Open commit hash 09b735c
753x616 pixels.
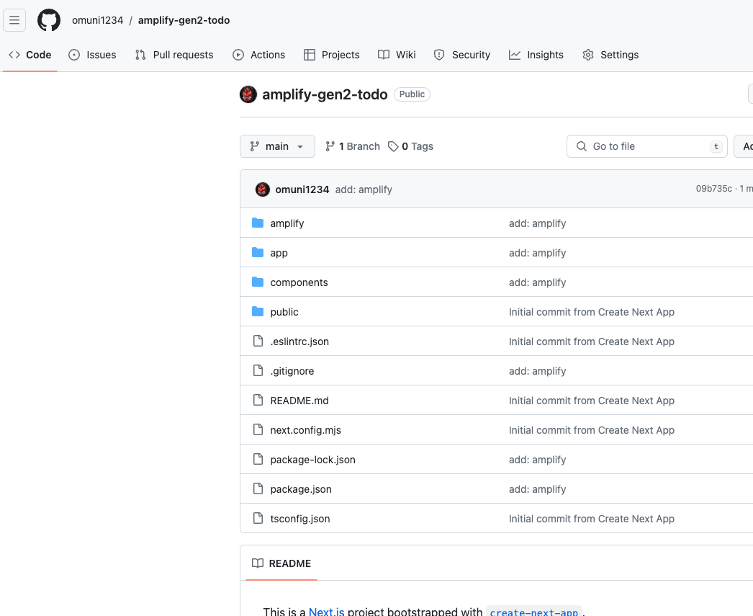click(x=714, y=188)
